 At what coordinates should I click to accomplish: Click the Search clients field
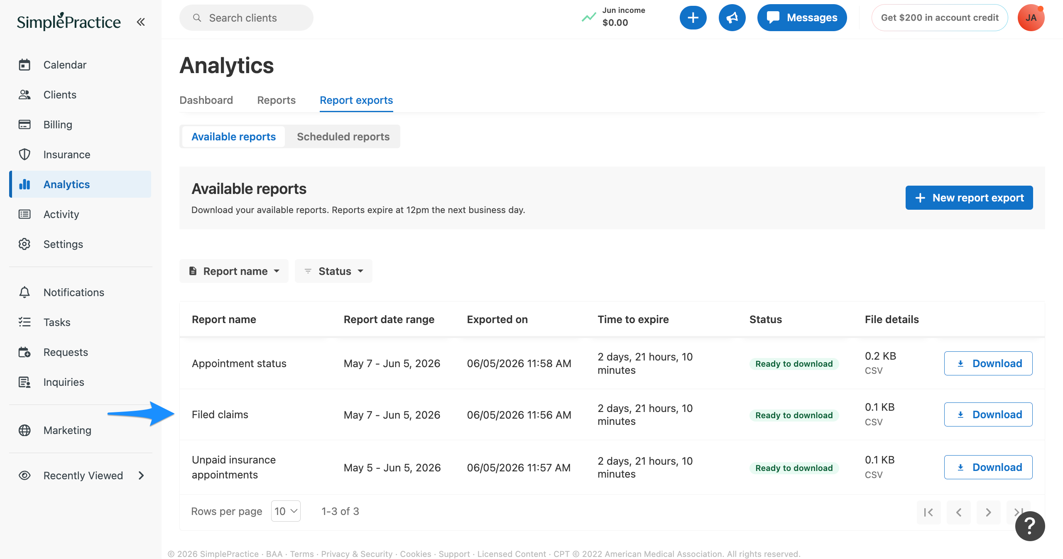coord(246,18)
